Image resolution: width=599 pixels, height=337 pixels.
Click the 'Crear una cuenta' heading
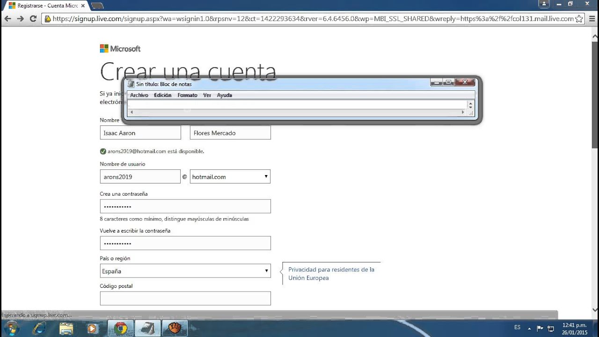pyautogui.click(x=188, y=71)
